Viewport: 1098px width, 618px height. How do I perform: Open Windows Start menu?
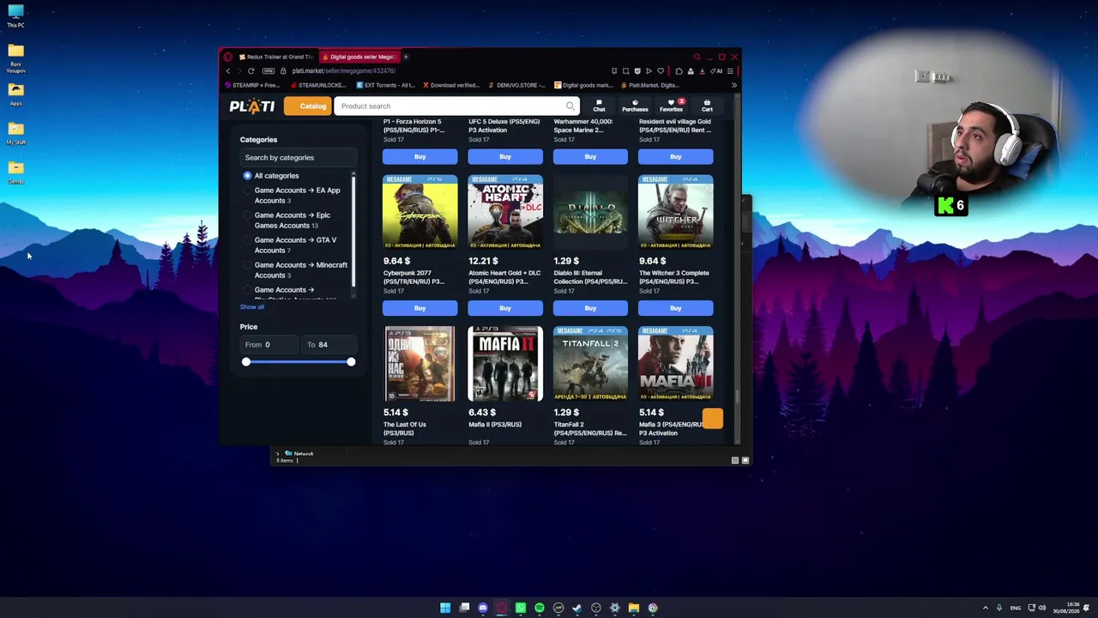(445, 608)
